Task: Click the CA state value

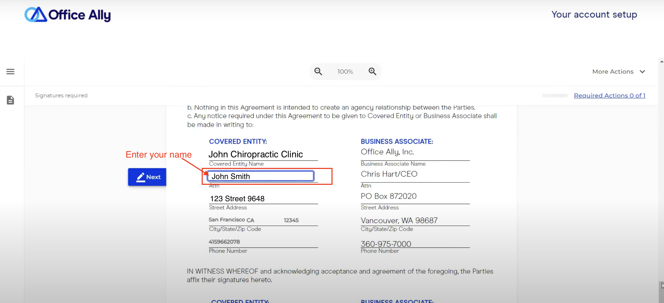Action: click(250, 220)
